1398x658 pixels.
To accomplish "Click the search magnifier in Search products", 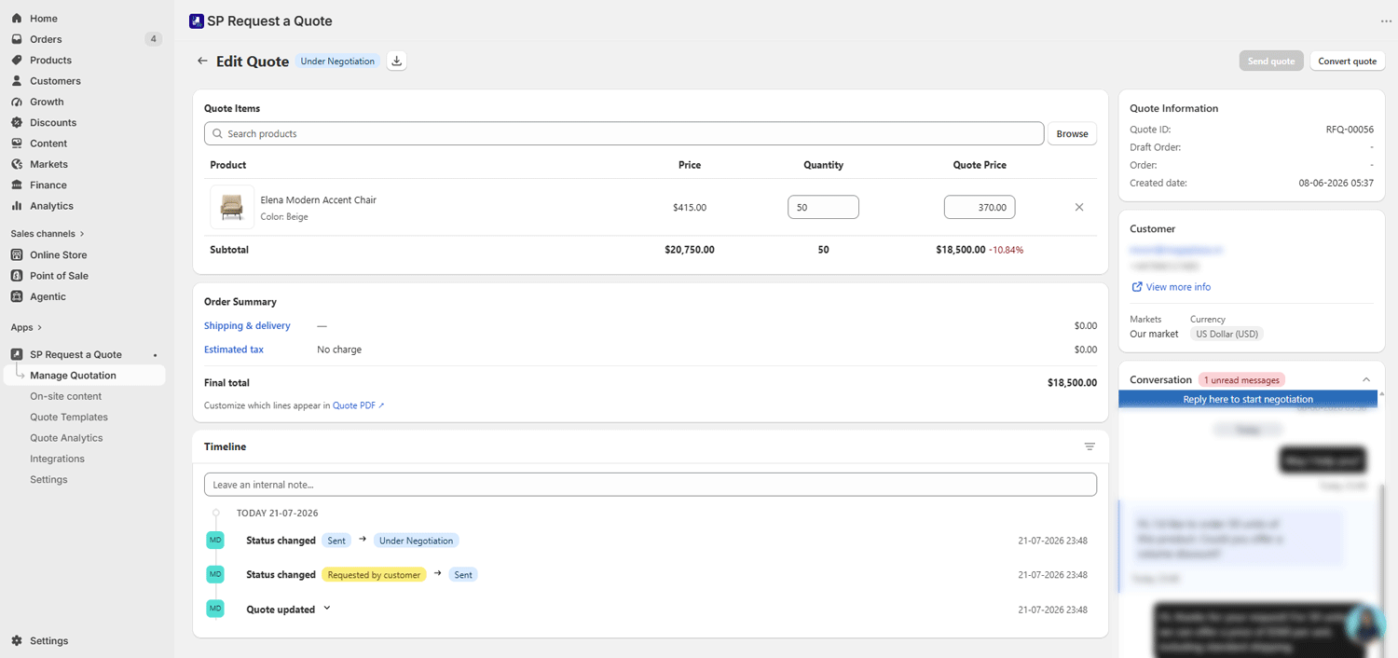I will tap(217, 133).
